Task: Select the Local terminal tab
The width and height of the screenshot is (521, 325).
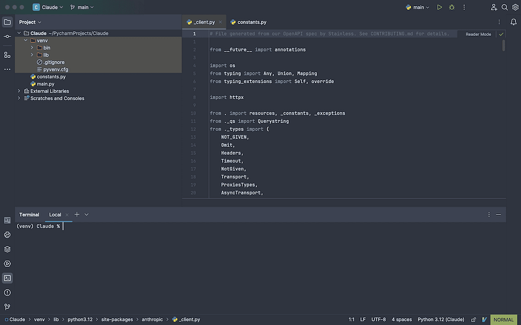Action: (x=55, y=215)
